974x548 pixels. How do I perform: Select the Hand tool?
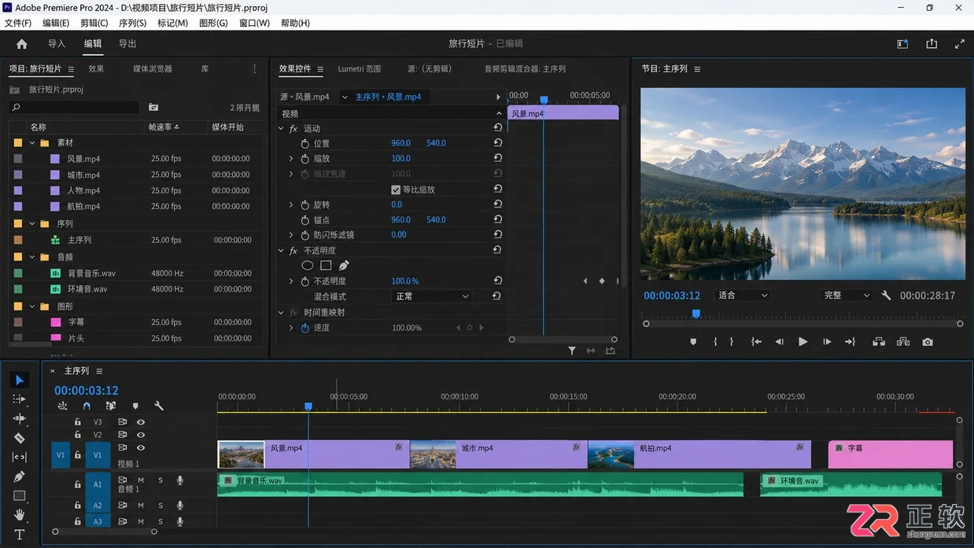20,515
